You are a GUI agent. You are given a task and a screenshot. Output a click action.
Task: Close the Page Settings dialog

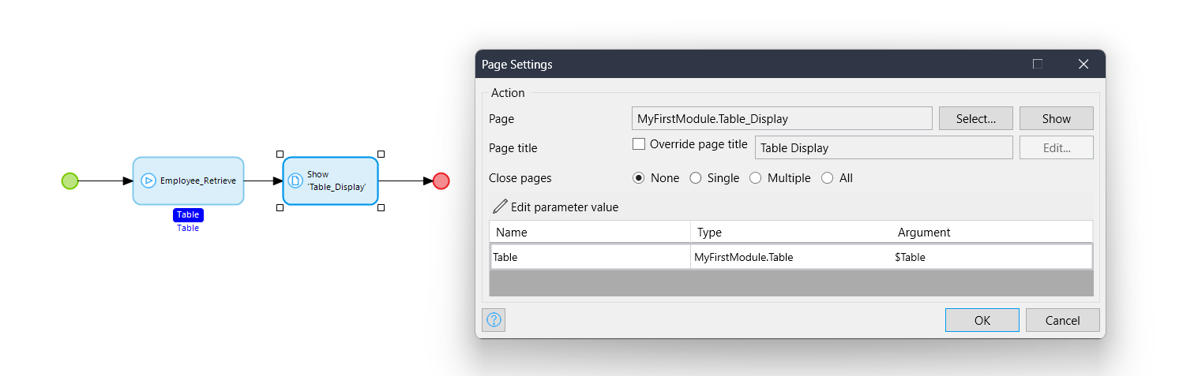(1083, 65)
